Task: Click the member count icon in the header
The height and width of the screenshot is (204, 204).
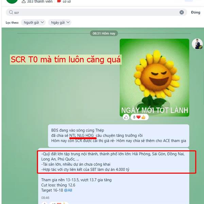Action: (x=23, y=1)
